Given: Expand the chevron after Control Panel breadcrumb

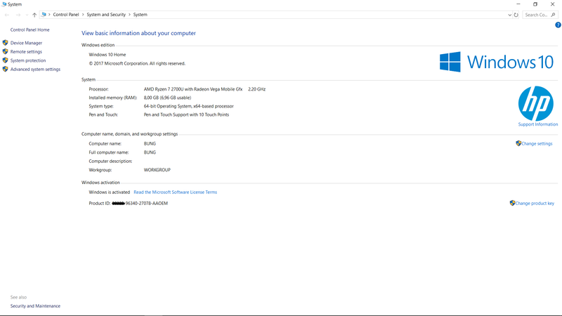Looking at the screenshot, I should tap(83, 15).
